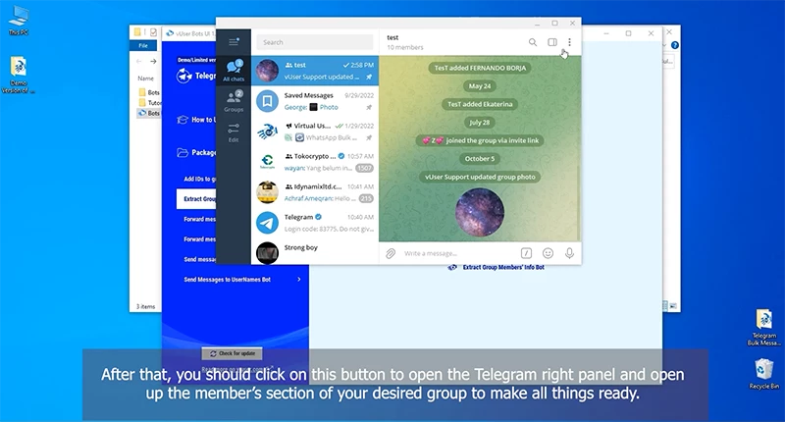
Task: Click the October 5 date label
Action: (x=480, y=159)
